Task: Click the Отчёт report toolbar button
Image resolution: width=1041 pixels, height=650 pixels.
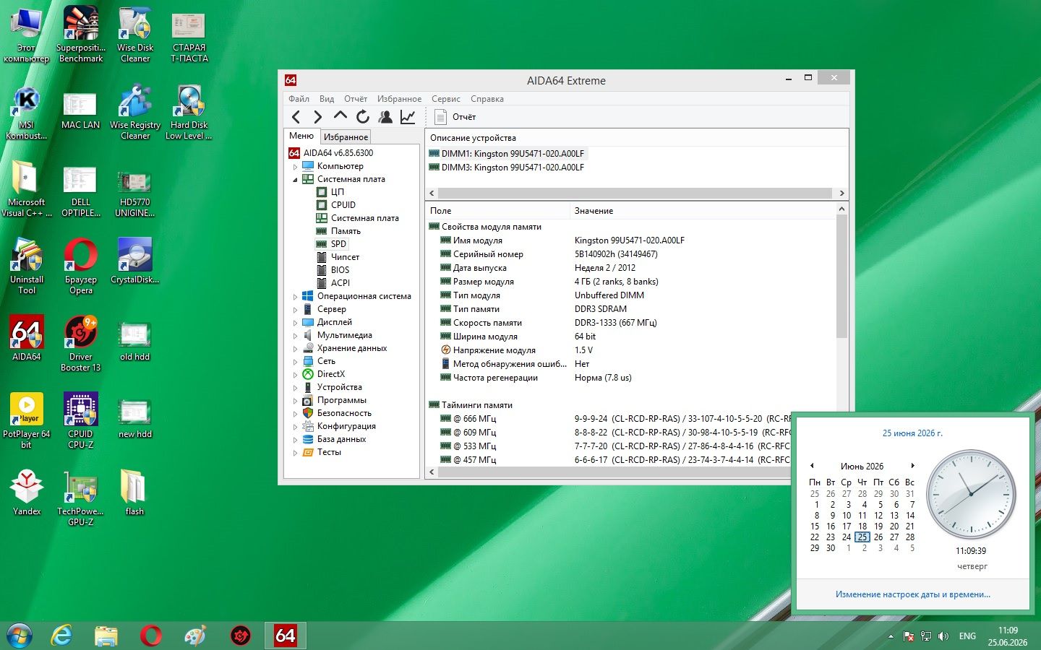Action: click(456, 117)
